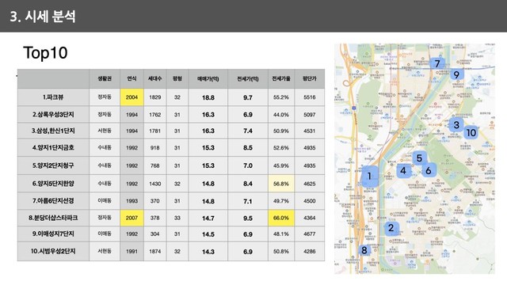
Task: Click map marker number 1
Action: [x=370, y=176]
